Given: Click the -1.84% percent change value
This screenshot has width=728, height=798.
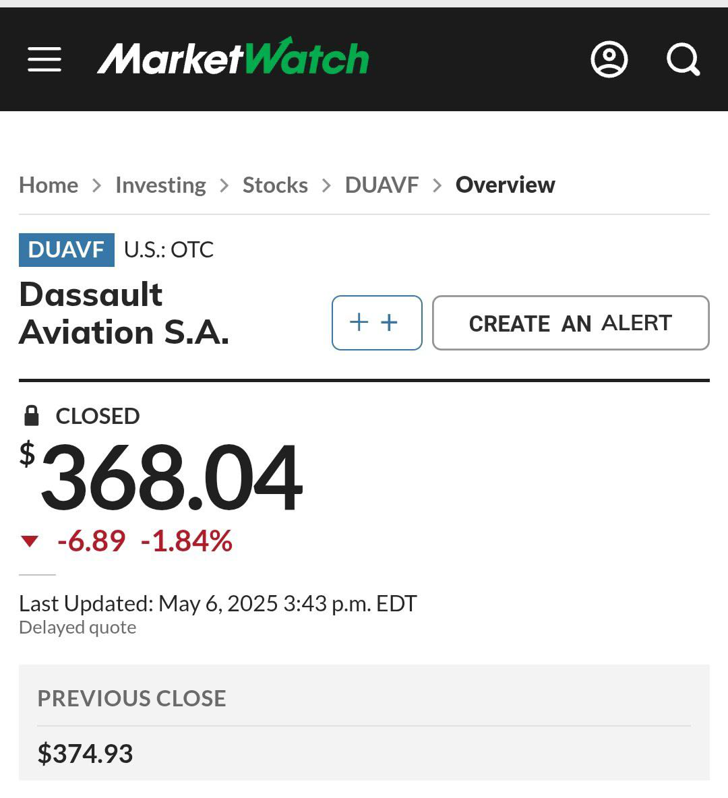Looking at the screenshot, I should (x=187, y=541).
